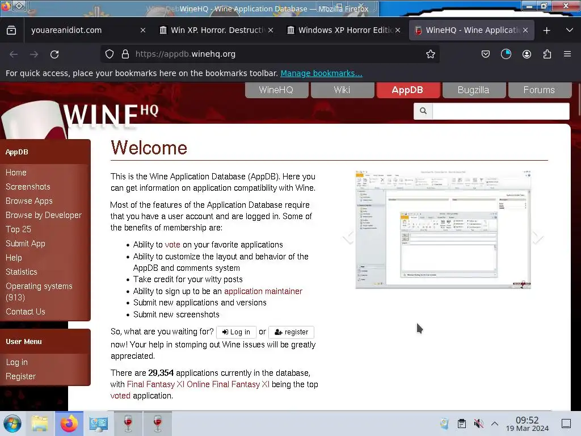Image resolution: width=581 pixels, height=436 pixels.
Task: Click the second Wine glass taskbar icon
Action: tap(158, 424)
